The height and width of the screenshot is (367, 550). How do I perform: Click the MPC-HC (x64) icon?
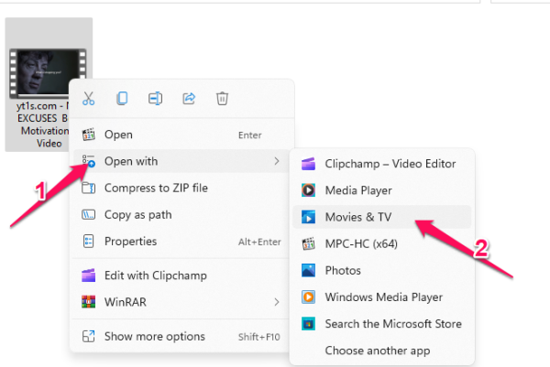click(x=309, y=244)
